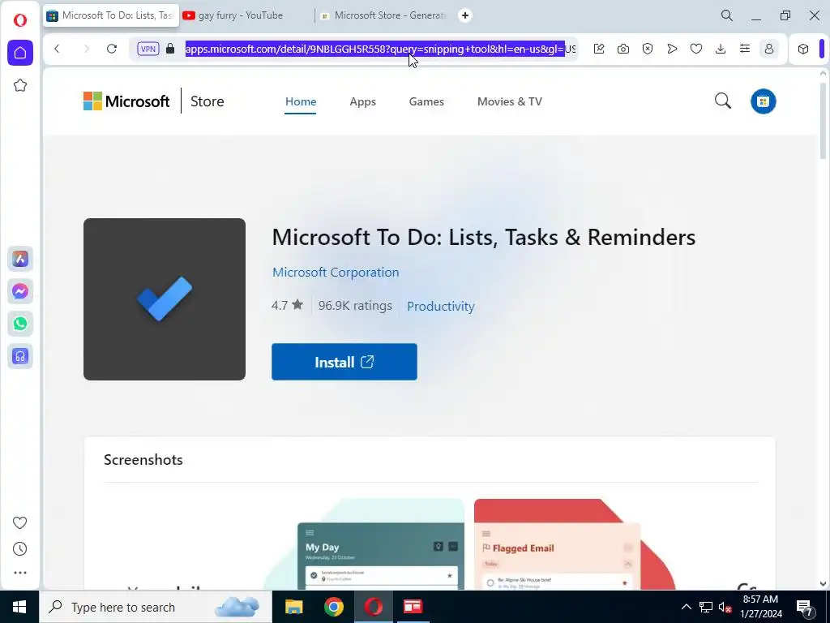Open History clock icon in the sidebar
Image resolution: width=830 pixels, height=623 pixels.
pyautogui.click(x=19, y=549)
